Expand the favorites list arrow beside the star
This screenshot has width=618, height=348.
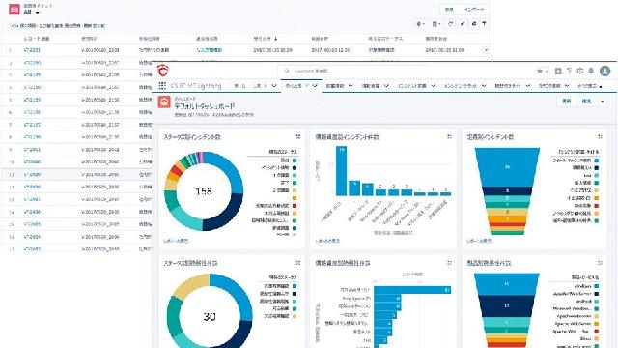(547, 72)
